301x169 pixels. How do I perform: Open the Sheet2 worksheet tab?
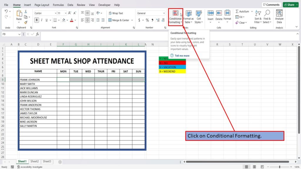(x=35, y=161)
